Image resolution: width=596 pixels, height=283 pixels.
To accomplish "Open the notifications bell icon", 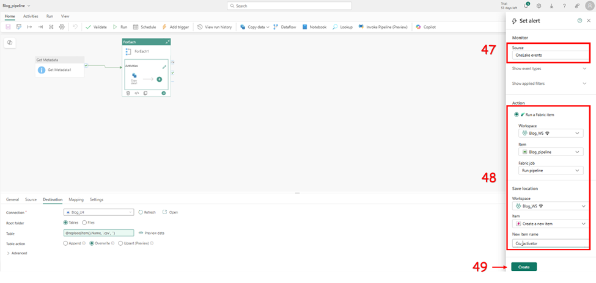I will 526,5.
